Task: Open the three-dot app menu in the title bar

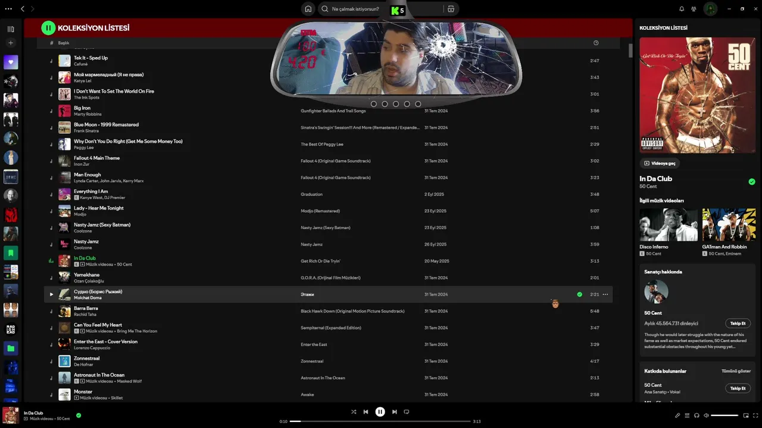Action: coord(8,9)
